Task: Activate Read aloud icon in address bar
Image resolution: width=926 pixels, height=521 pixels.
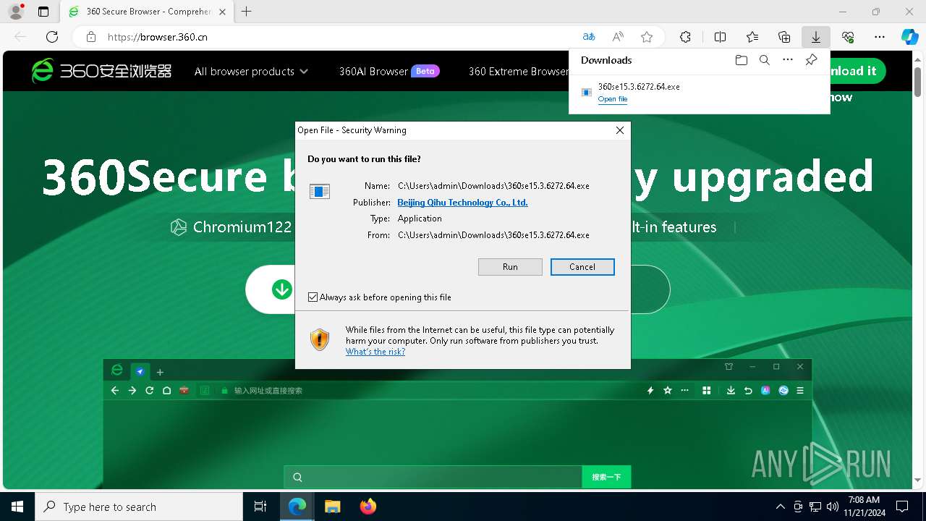Action: pyautogui.click(x=618, y=37)
